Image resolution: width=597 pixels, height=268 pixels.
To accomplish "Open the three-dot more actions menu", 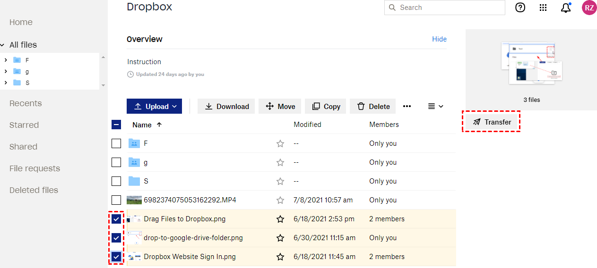I will (x=407, y=106).
